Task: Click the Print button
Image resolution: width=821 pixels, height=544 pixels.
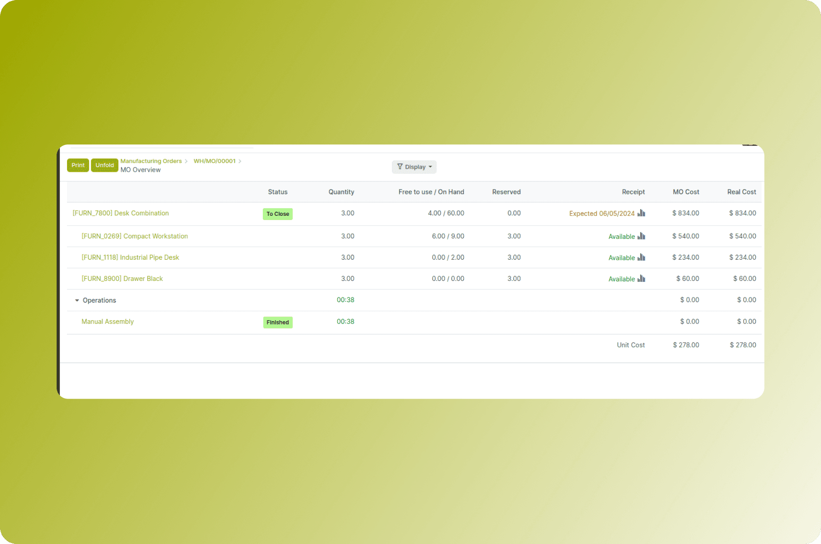Action: (78, 165)
